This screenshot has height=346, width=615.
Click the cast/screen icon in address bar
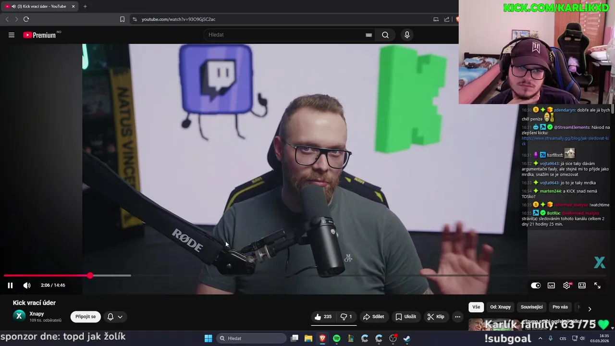[x=436, y=19]
